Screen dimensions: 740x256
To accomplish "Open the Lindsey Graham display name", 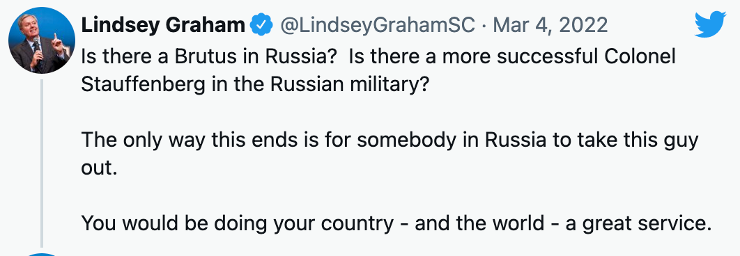I will 163,25.
